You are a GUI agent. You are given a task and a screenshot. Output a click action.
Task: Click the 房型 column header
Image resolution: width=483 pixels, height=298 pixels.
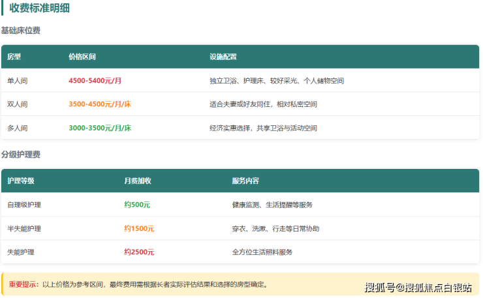pos(14,57)
